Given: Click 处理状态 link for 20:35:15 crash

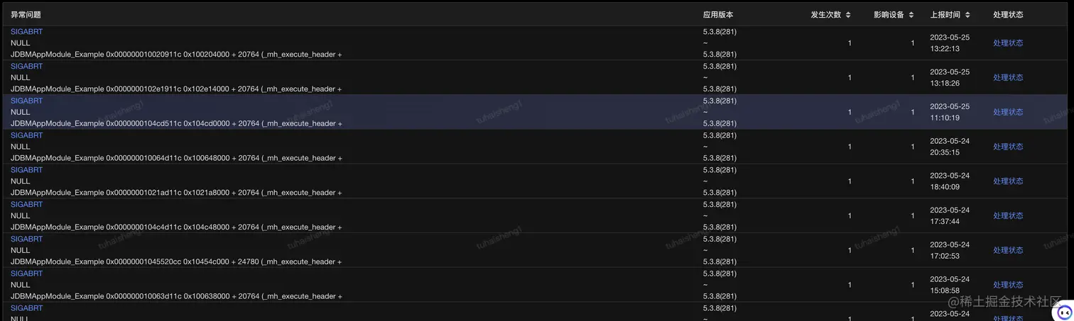Looking at the screenshot, I should pos(1008,147).
